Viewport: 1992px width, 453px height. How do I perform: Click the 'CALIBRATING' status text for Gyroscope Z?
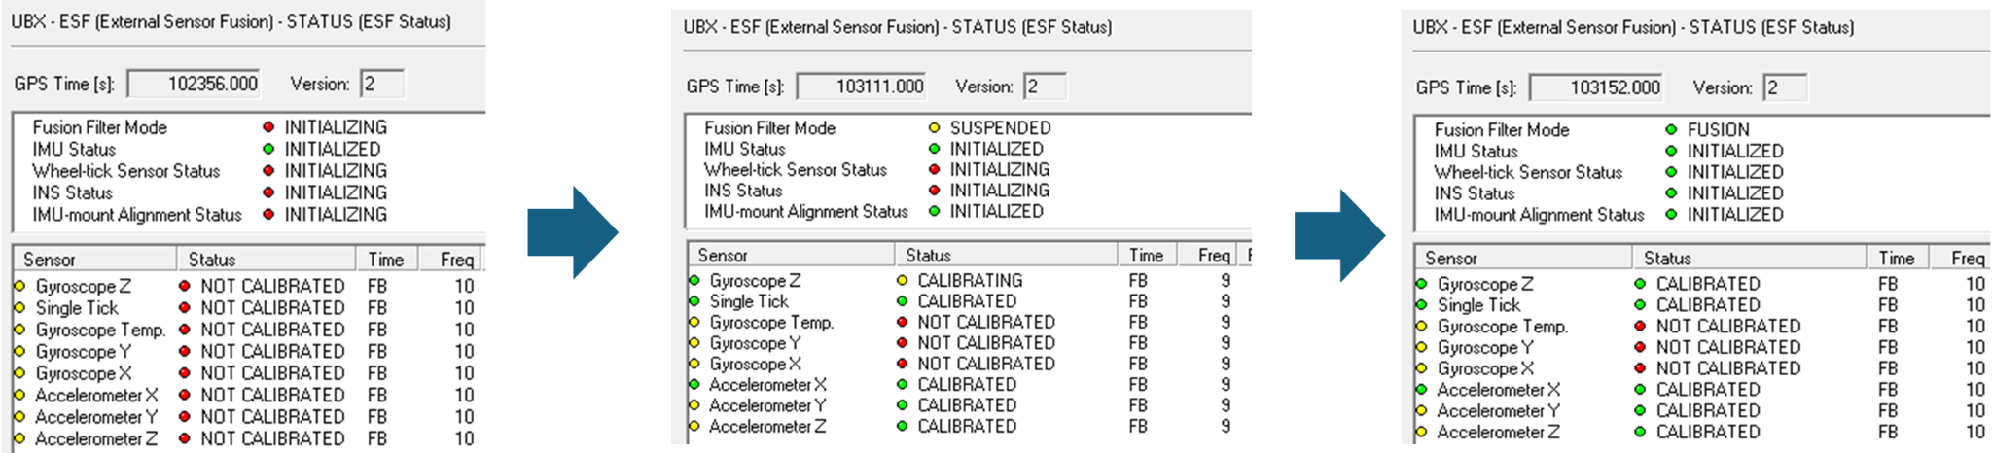(971, 280)
